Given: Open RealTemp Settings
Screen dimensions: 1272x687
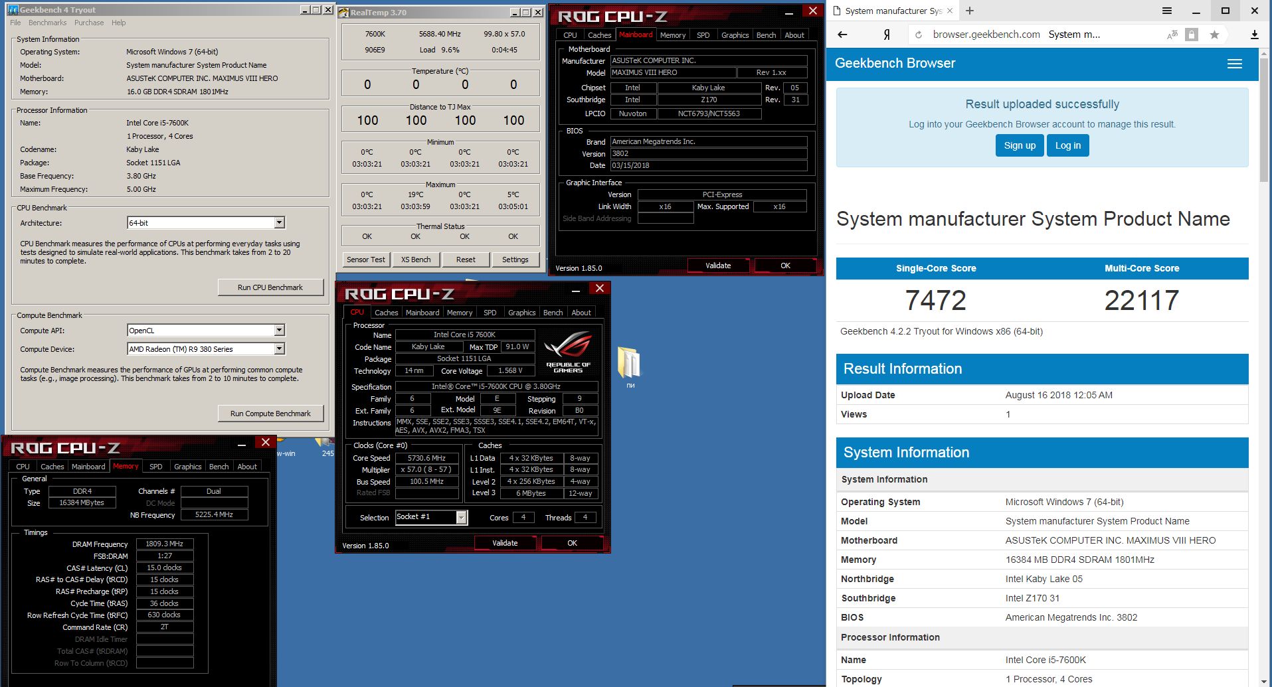Looking at the screenshot, I should click(x=515, y=260).
